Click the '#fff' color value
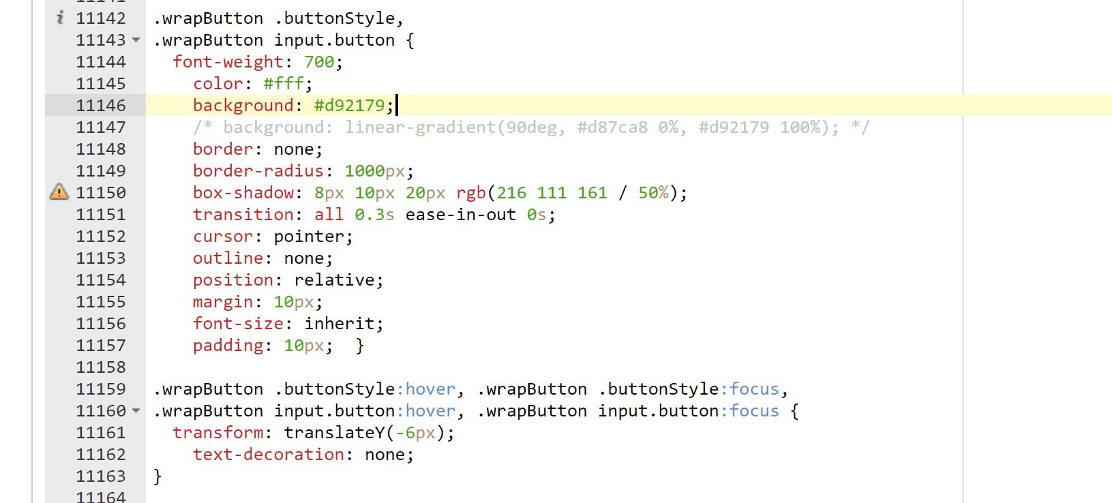This screenshot has height=503, width=1112. [x=284, y=84]
